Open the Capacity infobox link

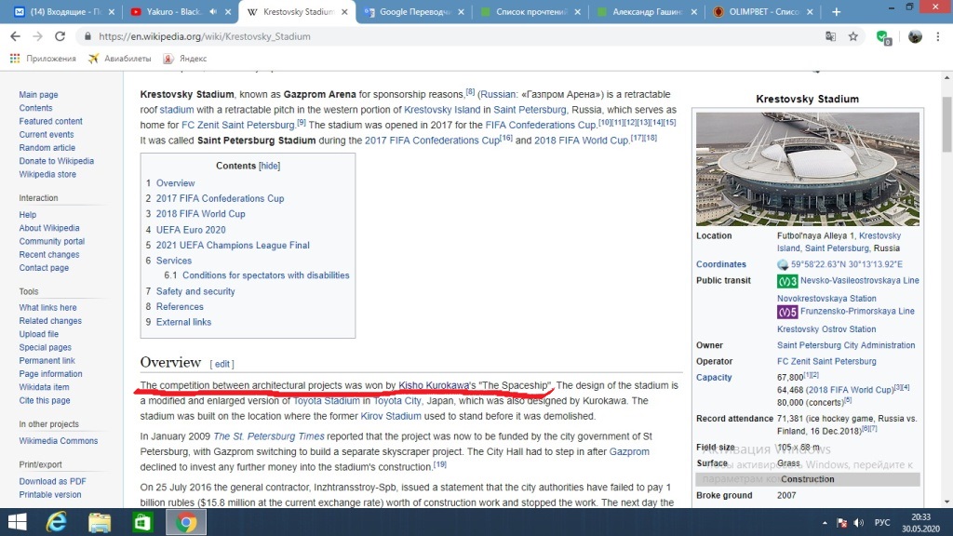click(714, 378)
